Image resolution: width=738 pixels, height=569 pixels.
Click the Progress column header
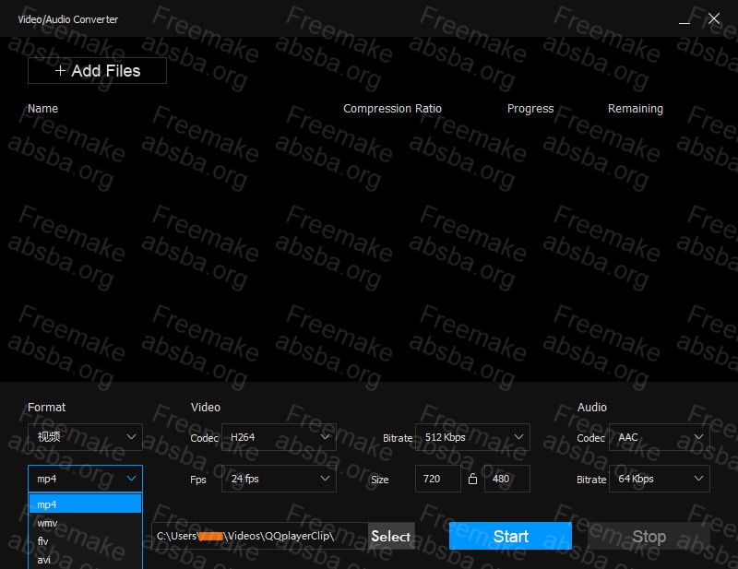pyautogui.click(x=530, y=109)
